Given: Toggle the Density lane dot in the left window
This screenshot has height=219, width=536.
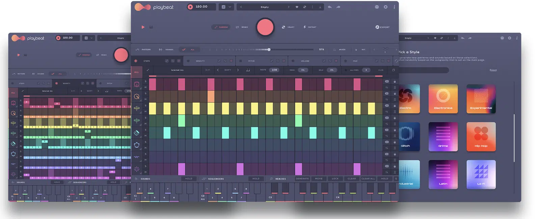Looking at the screenshot, I should pyautogui.click(x=56, y=83).
